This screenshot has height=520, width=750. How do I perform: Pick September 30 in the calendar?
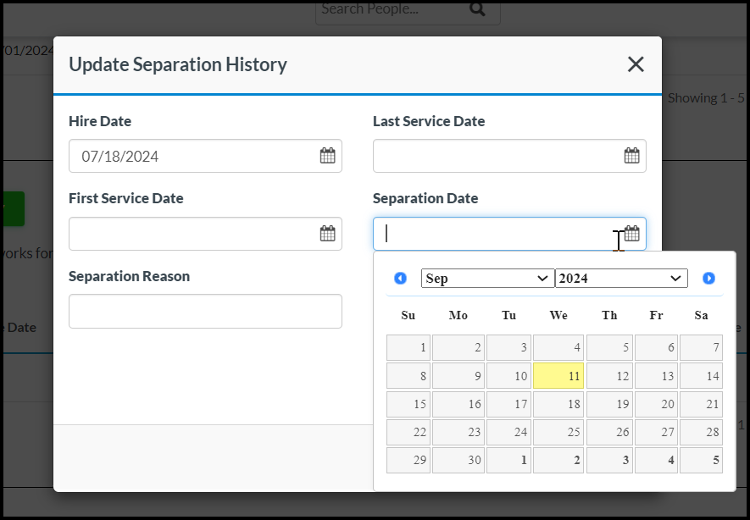click(458, 461)
